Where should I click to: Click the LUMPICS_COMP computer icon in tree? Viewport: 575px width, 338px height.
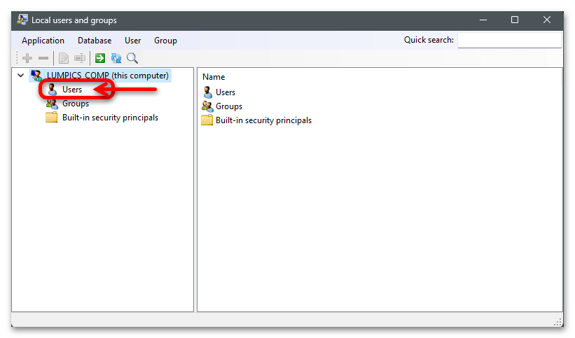[36, 76]
